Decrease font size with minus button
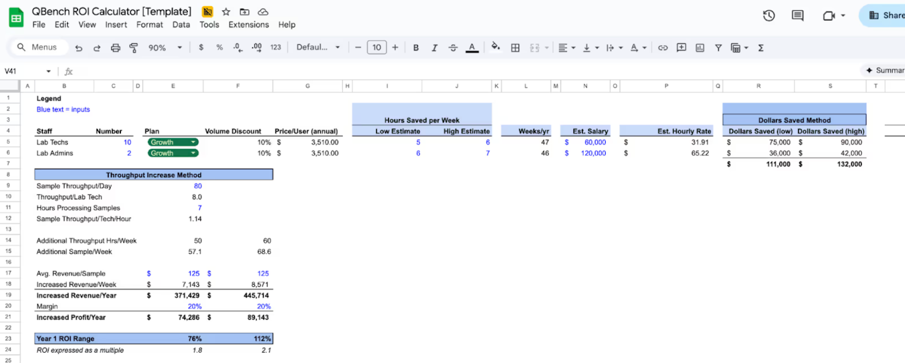Viewport: 905px width, 363px height. (358, 47)
